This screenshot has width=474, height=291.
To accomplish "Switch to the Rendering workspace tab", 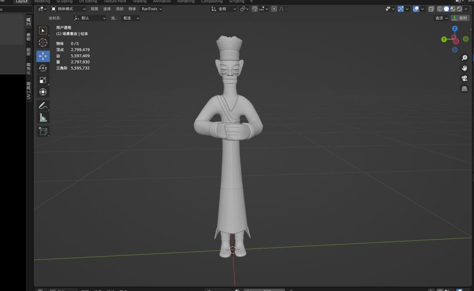I will [x=186, y=1].
